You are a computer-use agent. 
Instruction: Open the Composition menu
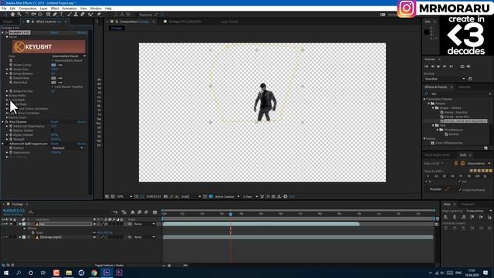28,8
